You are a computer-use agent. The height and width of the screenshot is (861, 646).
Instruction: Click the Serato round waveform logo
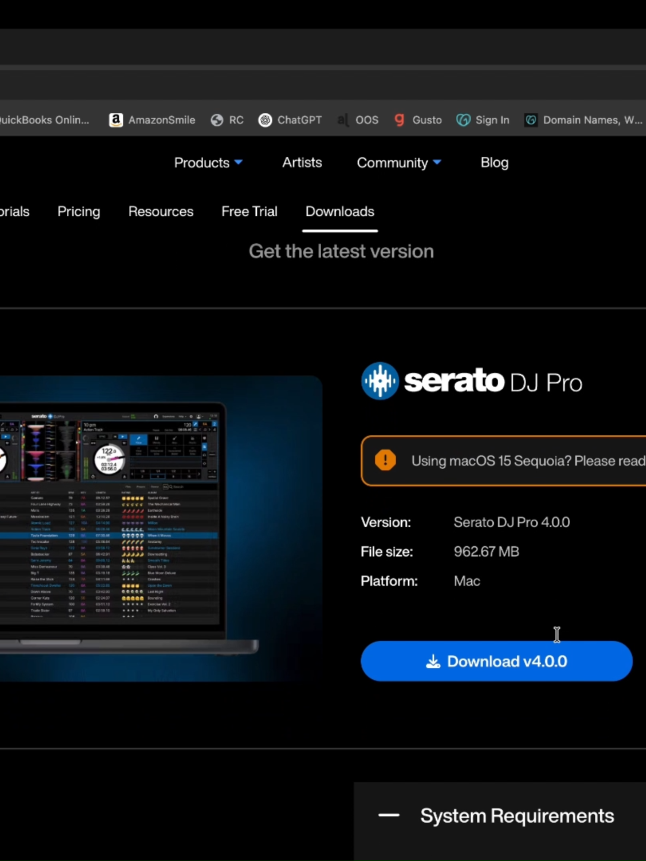pos(380,381)
